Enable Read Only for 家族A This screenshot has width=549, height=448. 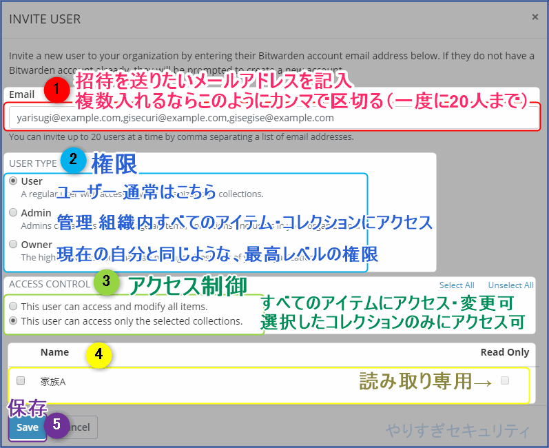(x=504, y=380)
